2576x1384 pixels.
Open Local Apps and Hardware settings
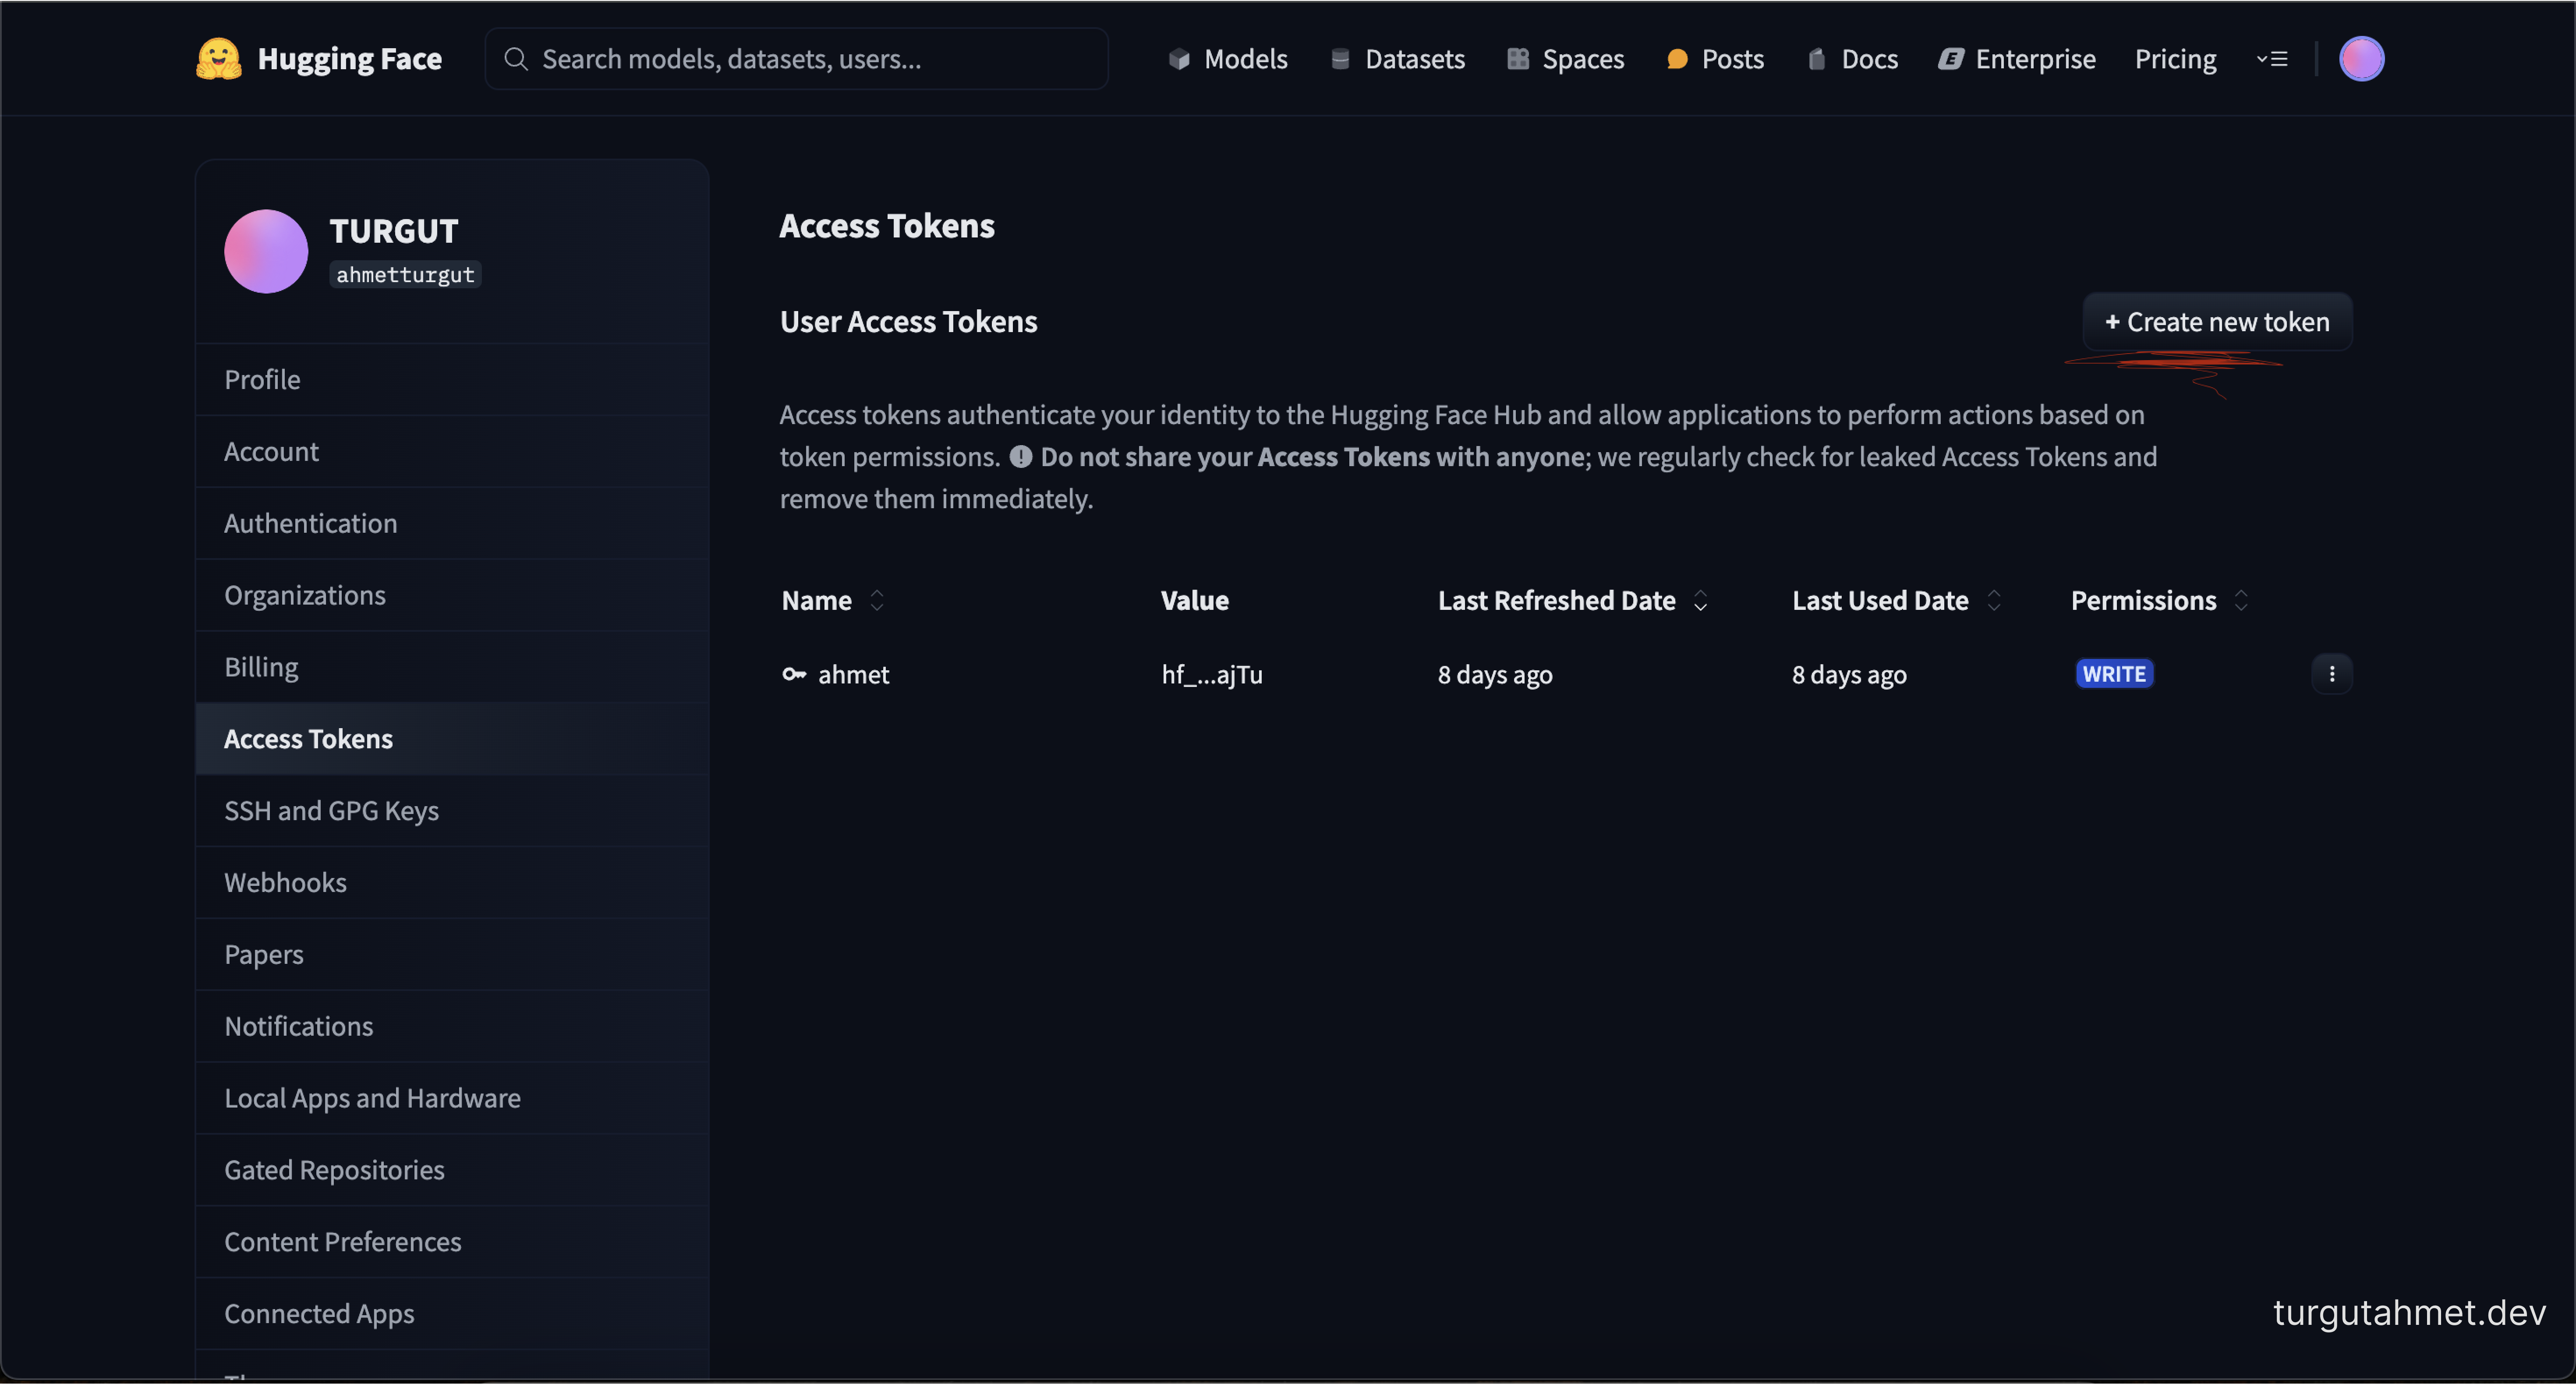point(452,1099)
